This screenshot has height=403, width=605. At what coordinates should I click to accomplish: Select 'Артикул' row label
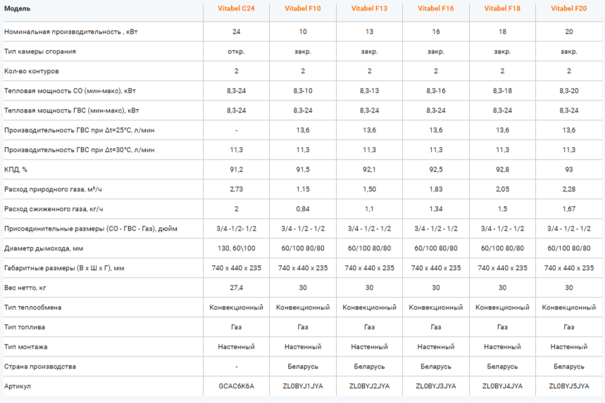click(x=17, y=386)
